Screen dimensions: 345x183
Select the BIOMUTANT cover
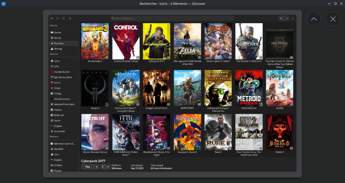tap(187, 88)
